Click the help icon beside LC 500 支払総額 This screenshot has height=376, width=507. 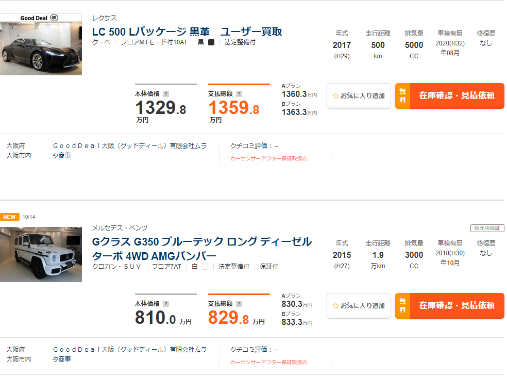coord(238,94)
